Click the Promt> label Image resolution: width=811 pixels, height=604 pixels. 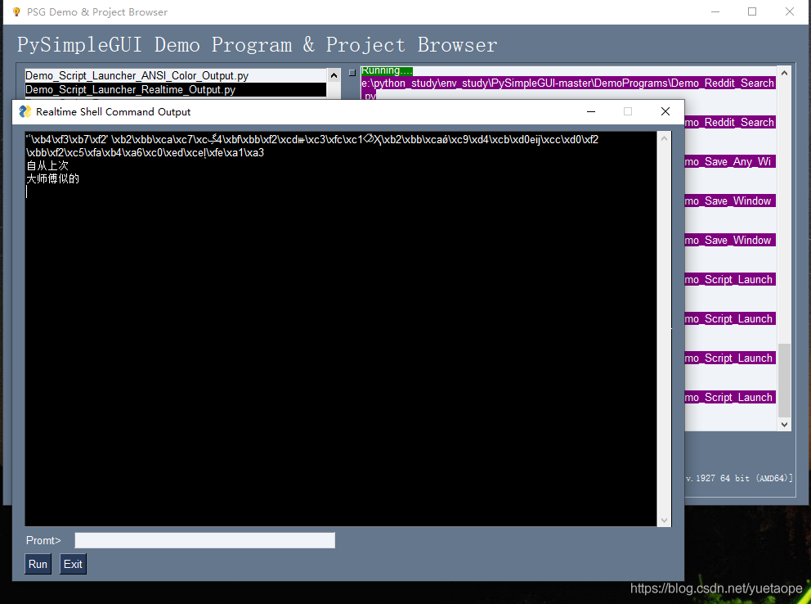43,540
